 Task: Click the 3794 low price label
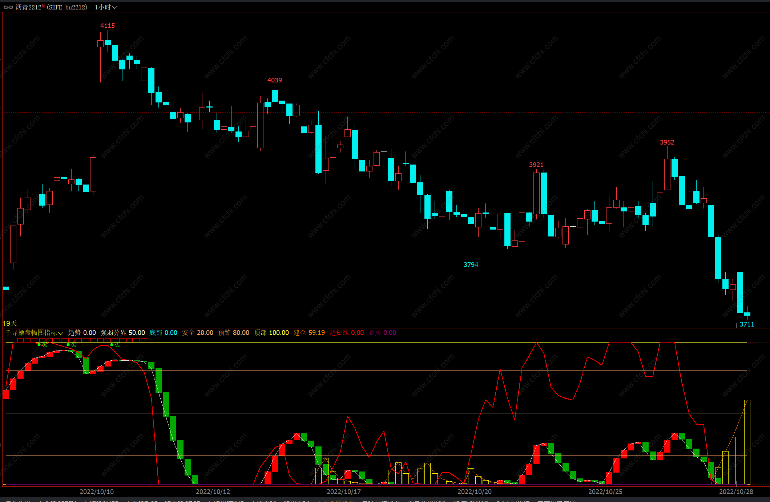coord(471,265)
